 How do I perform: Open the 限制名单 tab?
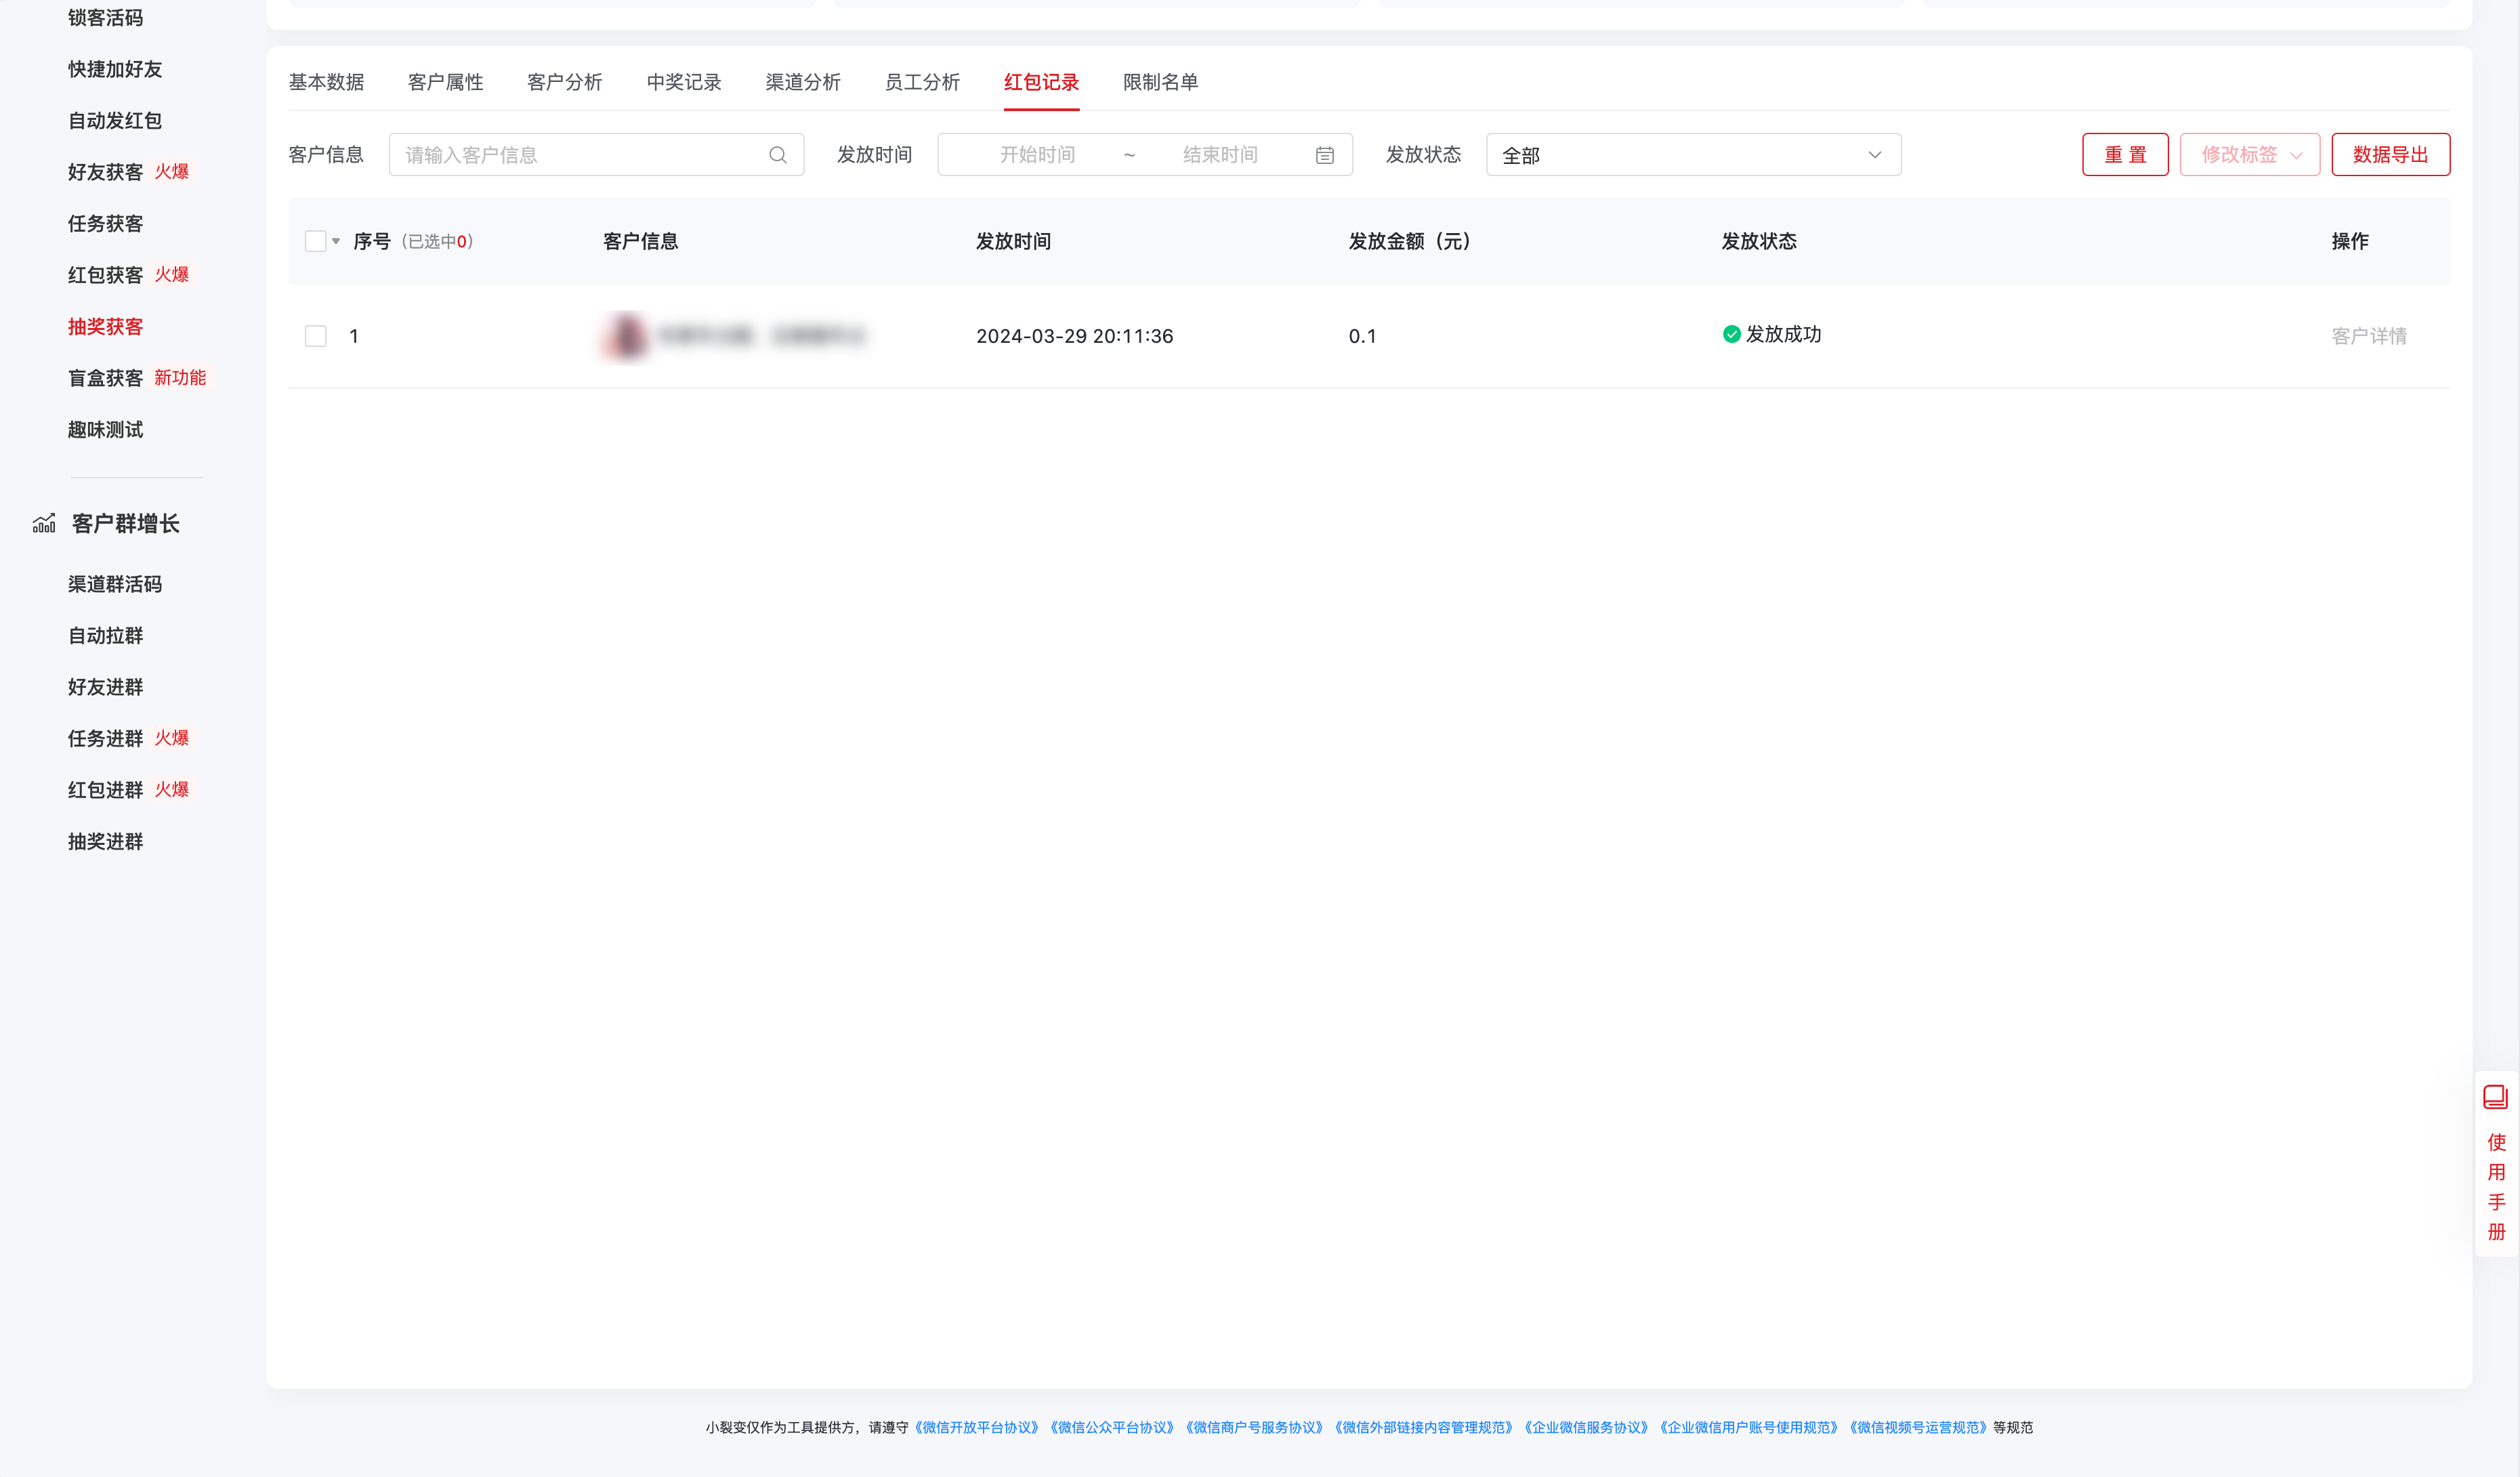point(1160,82)
